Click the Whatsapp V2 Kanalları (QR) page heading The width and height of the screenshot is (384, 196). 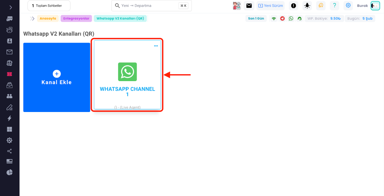coord(59,34)
